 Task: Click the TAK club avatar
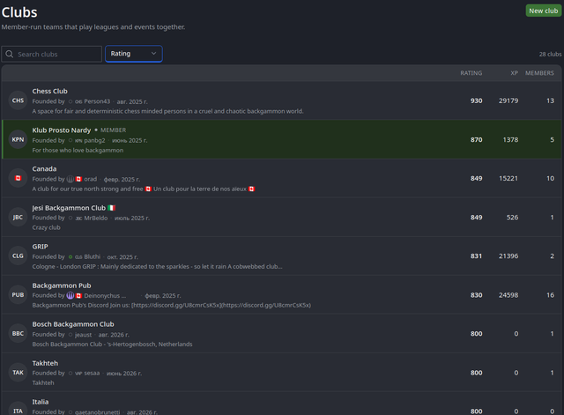[18, 372]
